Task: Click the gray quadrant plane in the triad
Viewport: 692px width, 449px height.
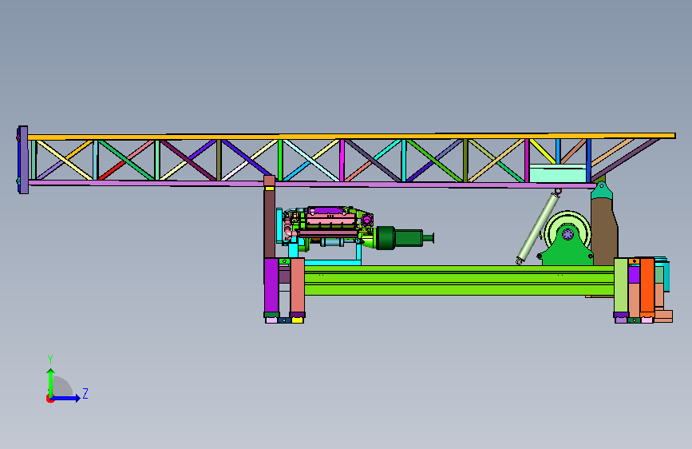Action: tap(63, 387)
